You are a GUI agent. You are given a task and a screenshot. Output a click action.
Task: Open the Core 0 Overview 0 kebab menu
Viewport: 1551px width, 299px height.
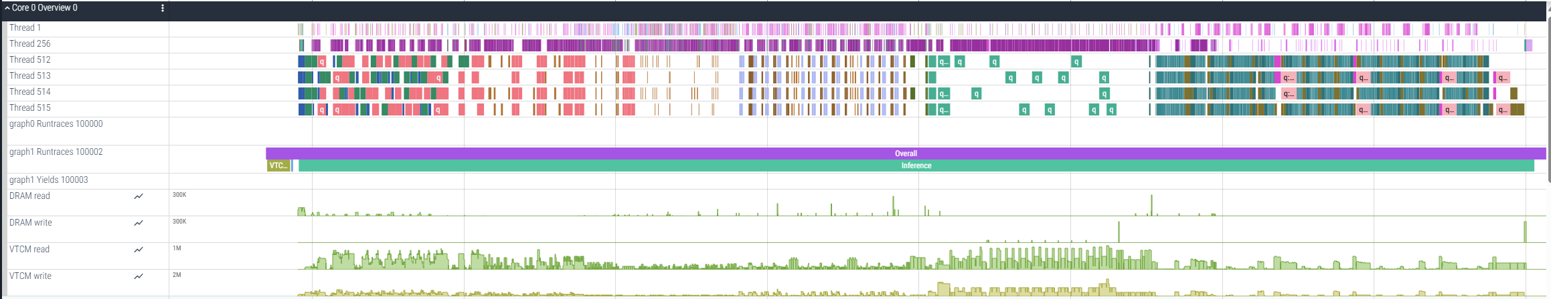coord(163,8)
